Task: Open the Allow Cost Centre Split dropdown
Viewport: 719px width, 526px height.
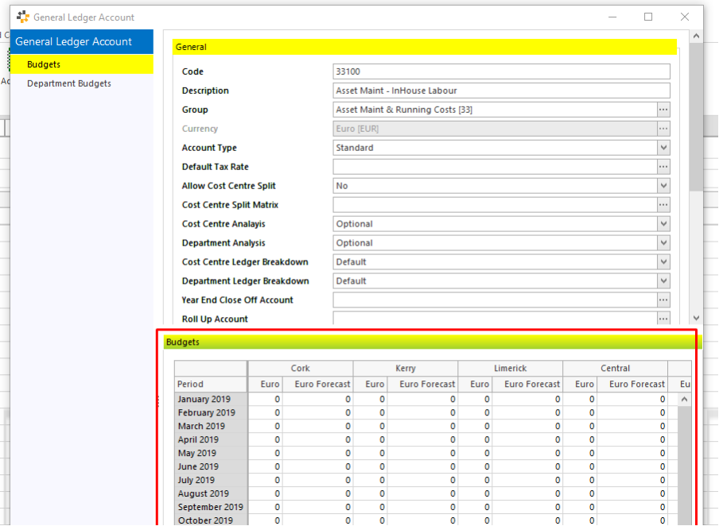Action: 663,185
